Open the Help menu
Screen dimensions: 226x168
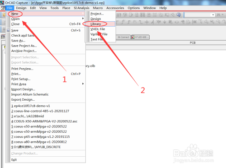click(x=163, y=8)
